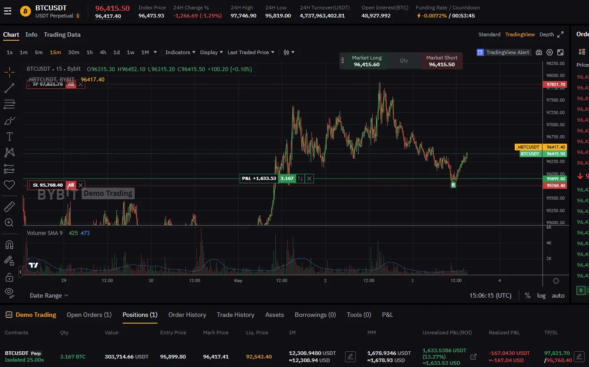Edit margin for the BTCUSDT position
The width and height of the screenshot is (589, 367).
click(x=350, y=357)
